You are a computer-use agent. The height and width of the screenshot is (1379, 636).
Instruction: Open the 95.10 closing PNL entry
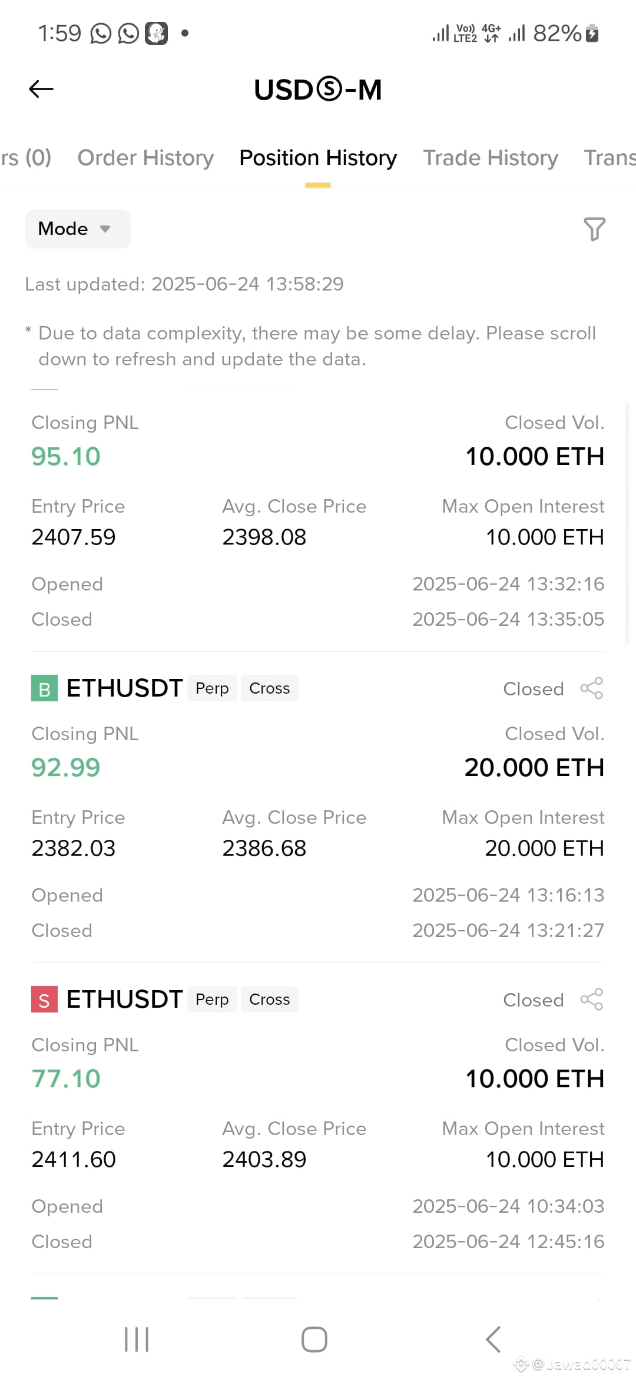coord(66,457)
